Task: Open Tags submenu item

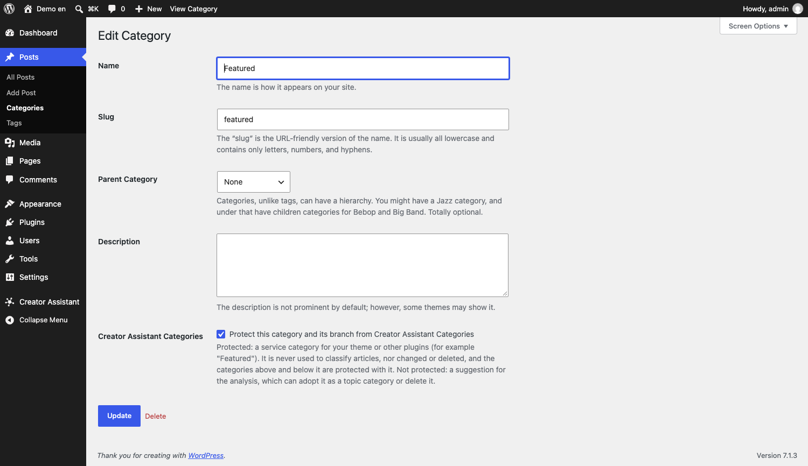Action: click(x=14, y=123)
